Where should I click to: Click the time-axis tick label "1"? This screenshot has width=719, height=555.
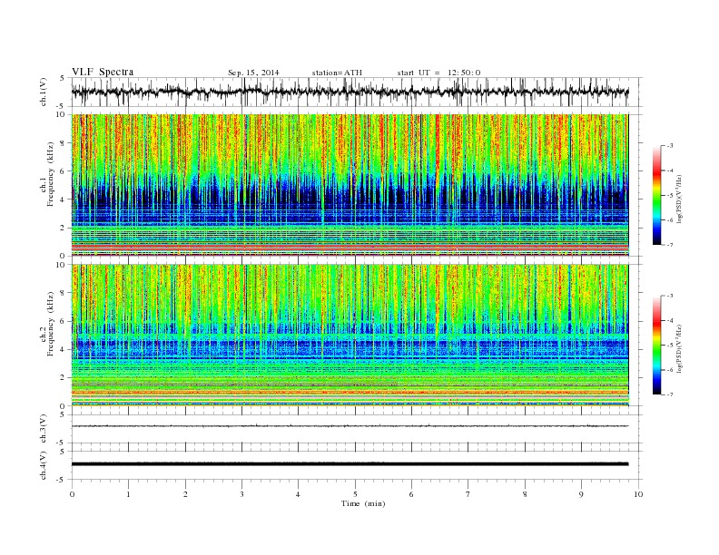pos(128,494)
